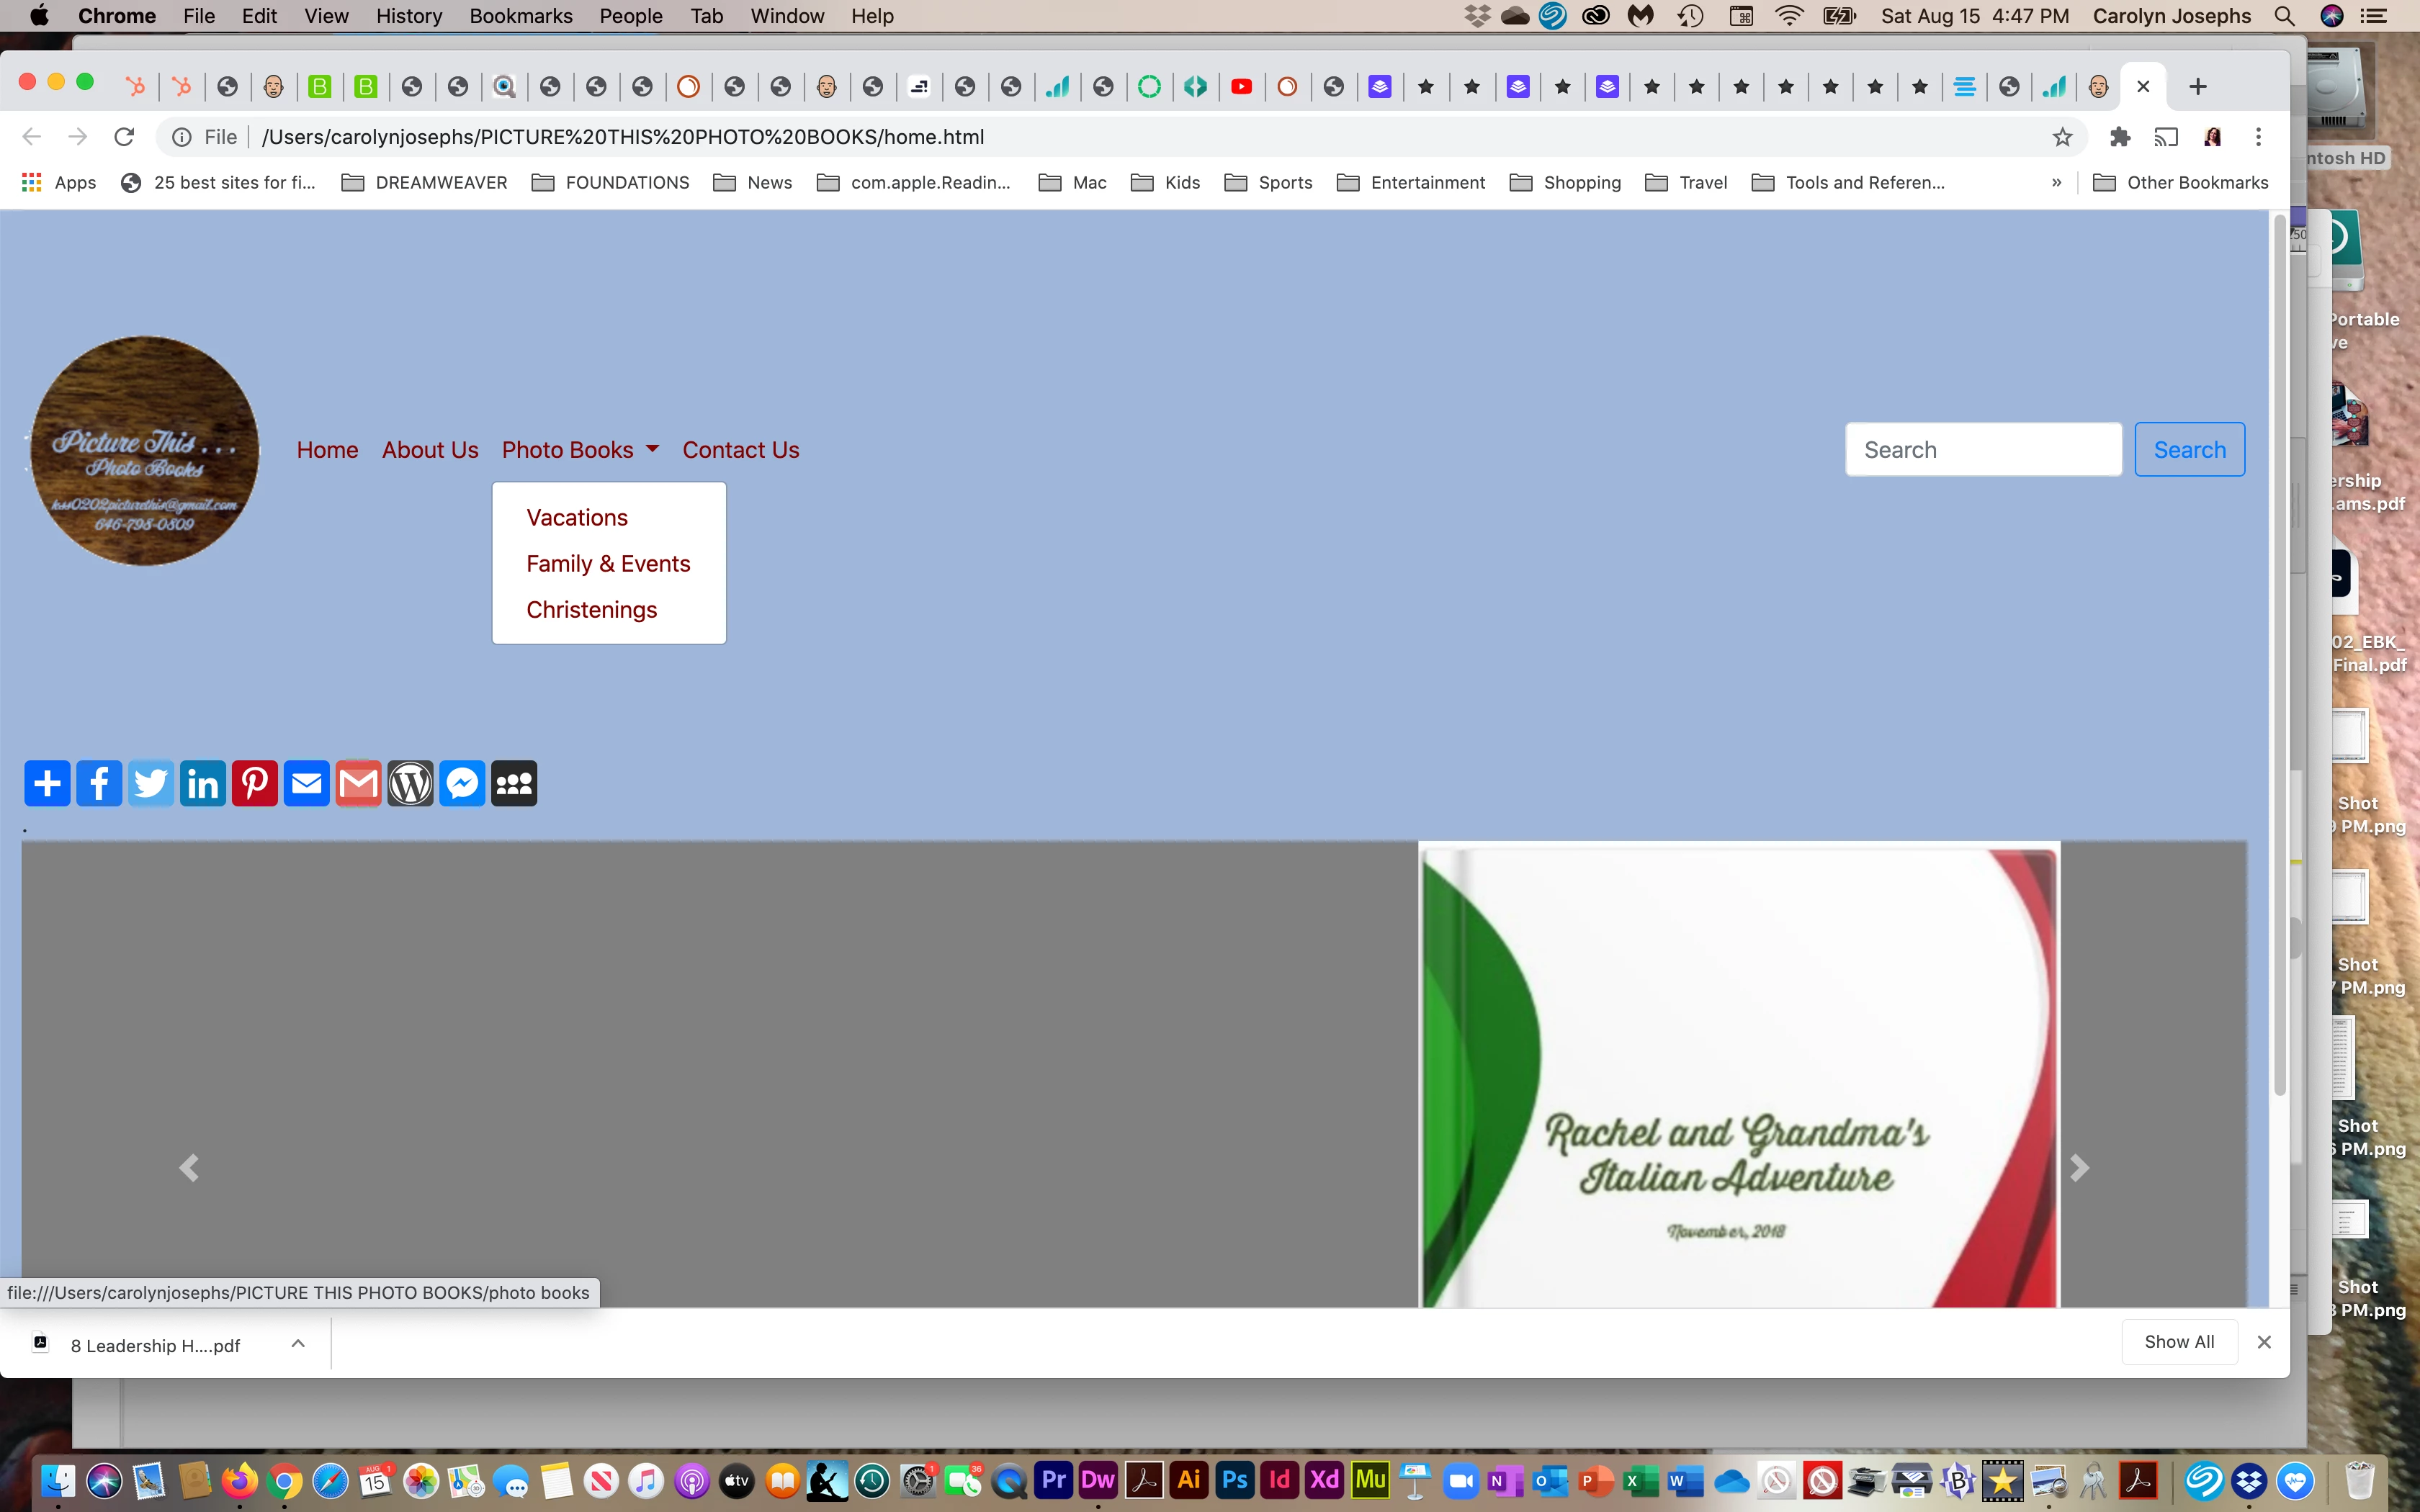This screenshot has height=1512, width=2420.
Task: Expand the Photo Books dropdown
Action: coord(580,450)
